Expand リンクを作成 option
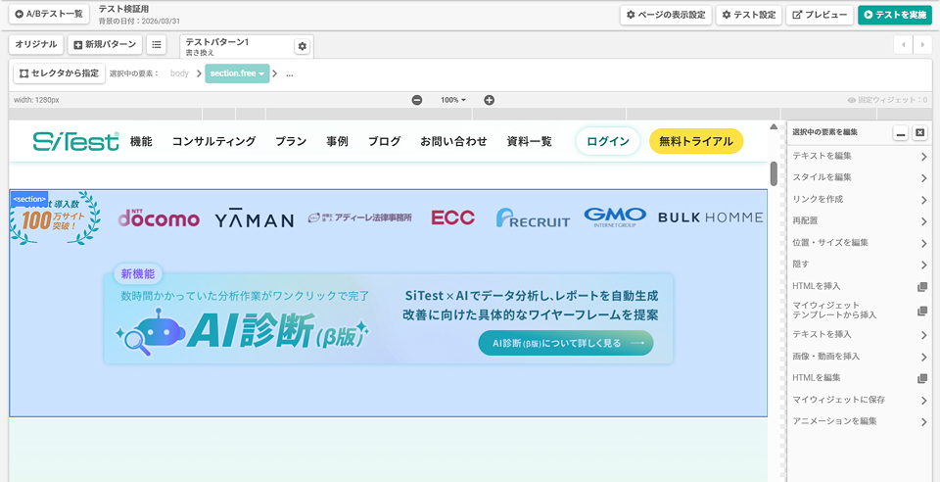Viewport: 940px width, 482px height. click(x=861, y=199)
